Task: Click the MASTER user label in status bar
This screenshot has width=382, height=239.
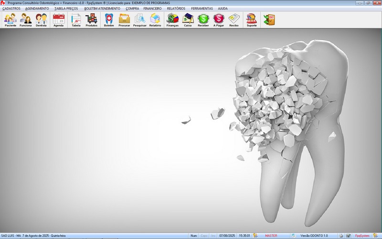Action: [271, 236]
